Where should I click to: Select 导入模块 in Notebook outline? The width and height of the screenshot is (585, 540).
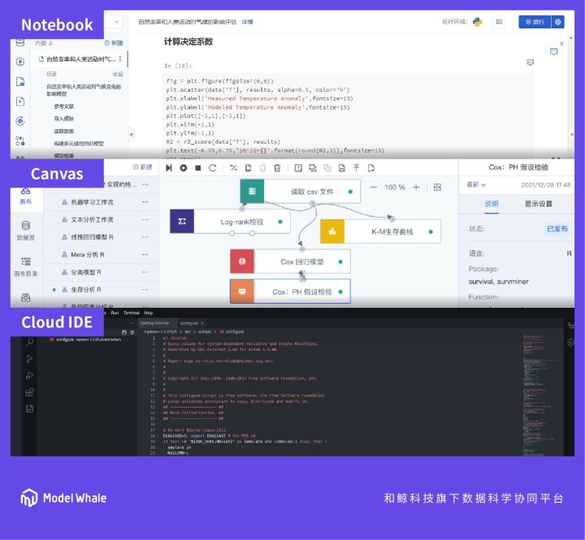click(64, 119)
